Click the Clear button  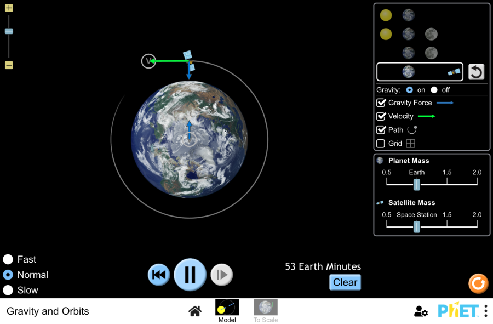pos(345,282)
